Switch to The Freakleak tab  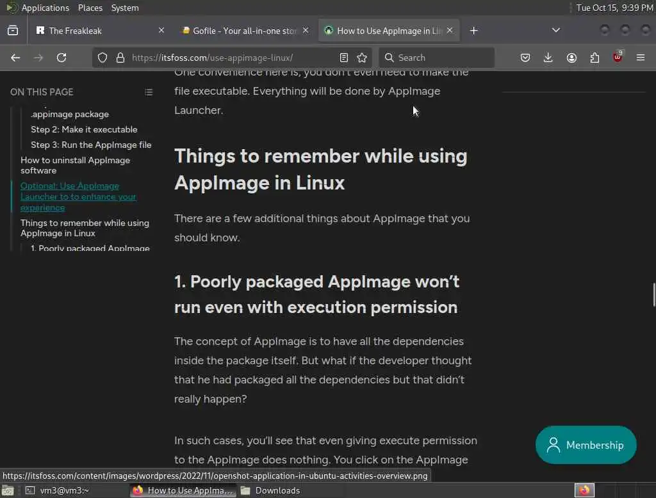(99, 31)
